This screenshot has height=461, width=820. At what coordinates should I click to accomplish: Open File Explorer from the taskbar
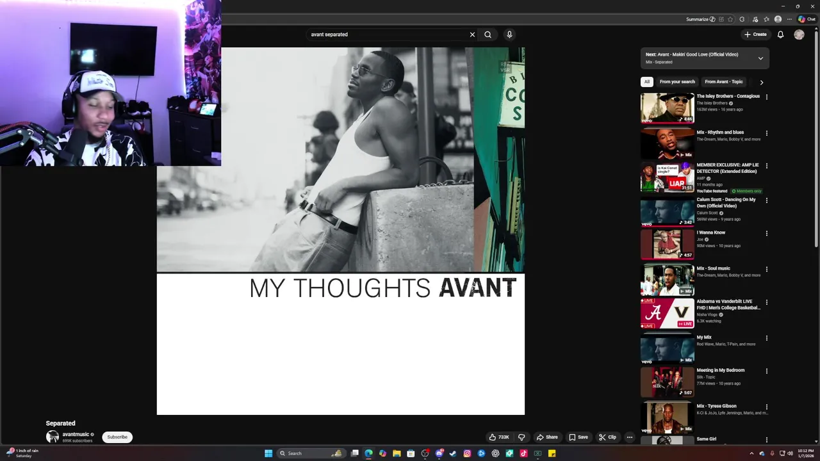pos(397,453)
